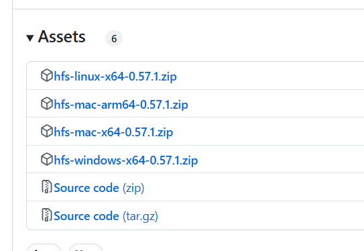
Task: Click the "(zip)" label after Source code
Action: (x=133, y=188)
